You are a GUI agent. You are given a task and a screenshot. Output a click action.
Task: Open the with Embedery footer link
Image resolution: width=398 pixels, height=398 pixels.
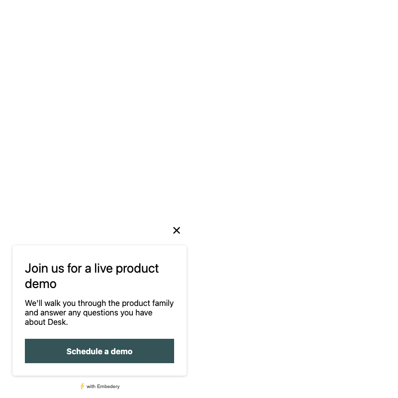(100, 387)
